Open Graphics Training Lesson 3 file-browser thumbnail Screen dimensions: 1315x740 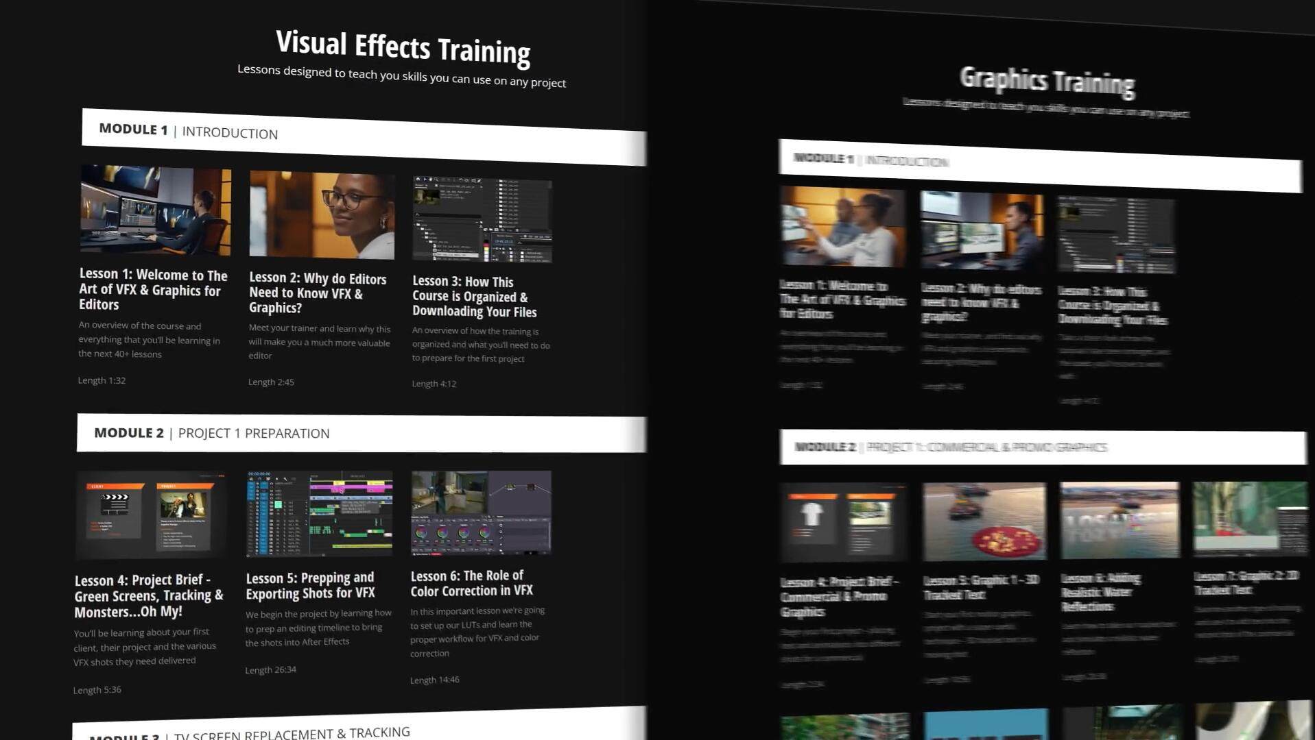pyautogui.click(x=1116, y=235)
